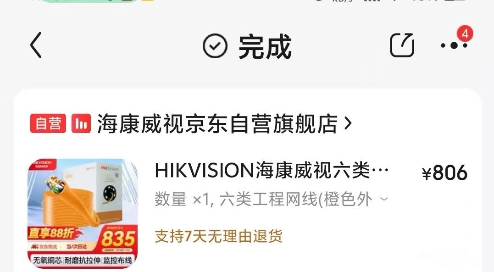Open the HIKVISION海康威视六类 product title

(272, 171)
